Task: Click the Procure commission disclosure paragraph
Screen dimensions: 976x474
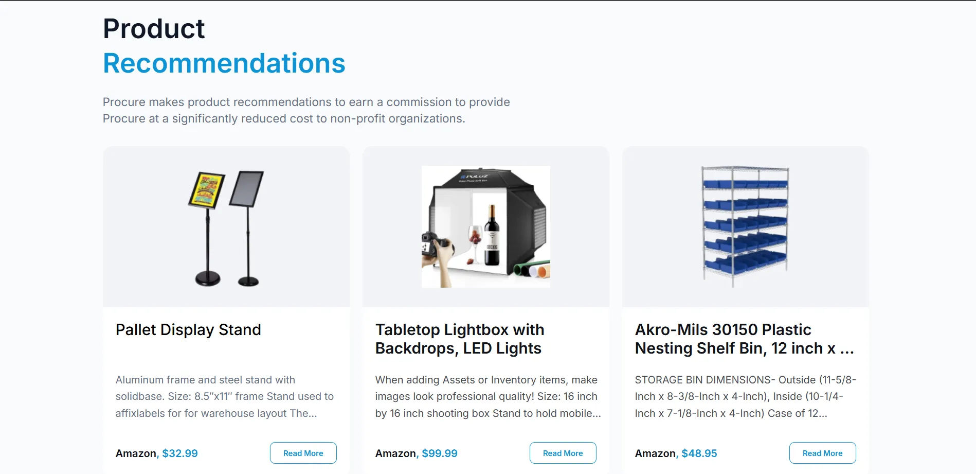Action: pos(306,110)
